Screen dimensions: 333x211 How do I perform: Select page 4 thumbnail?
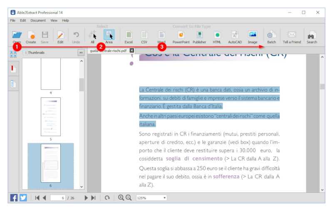(50, 74)
